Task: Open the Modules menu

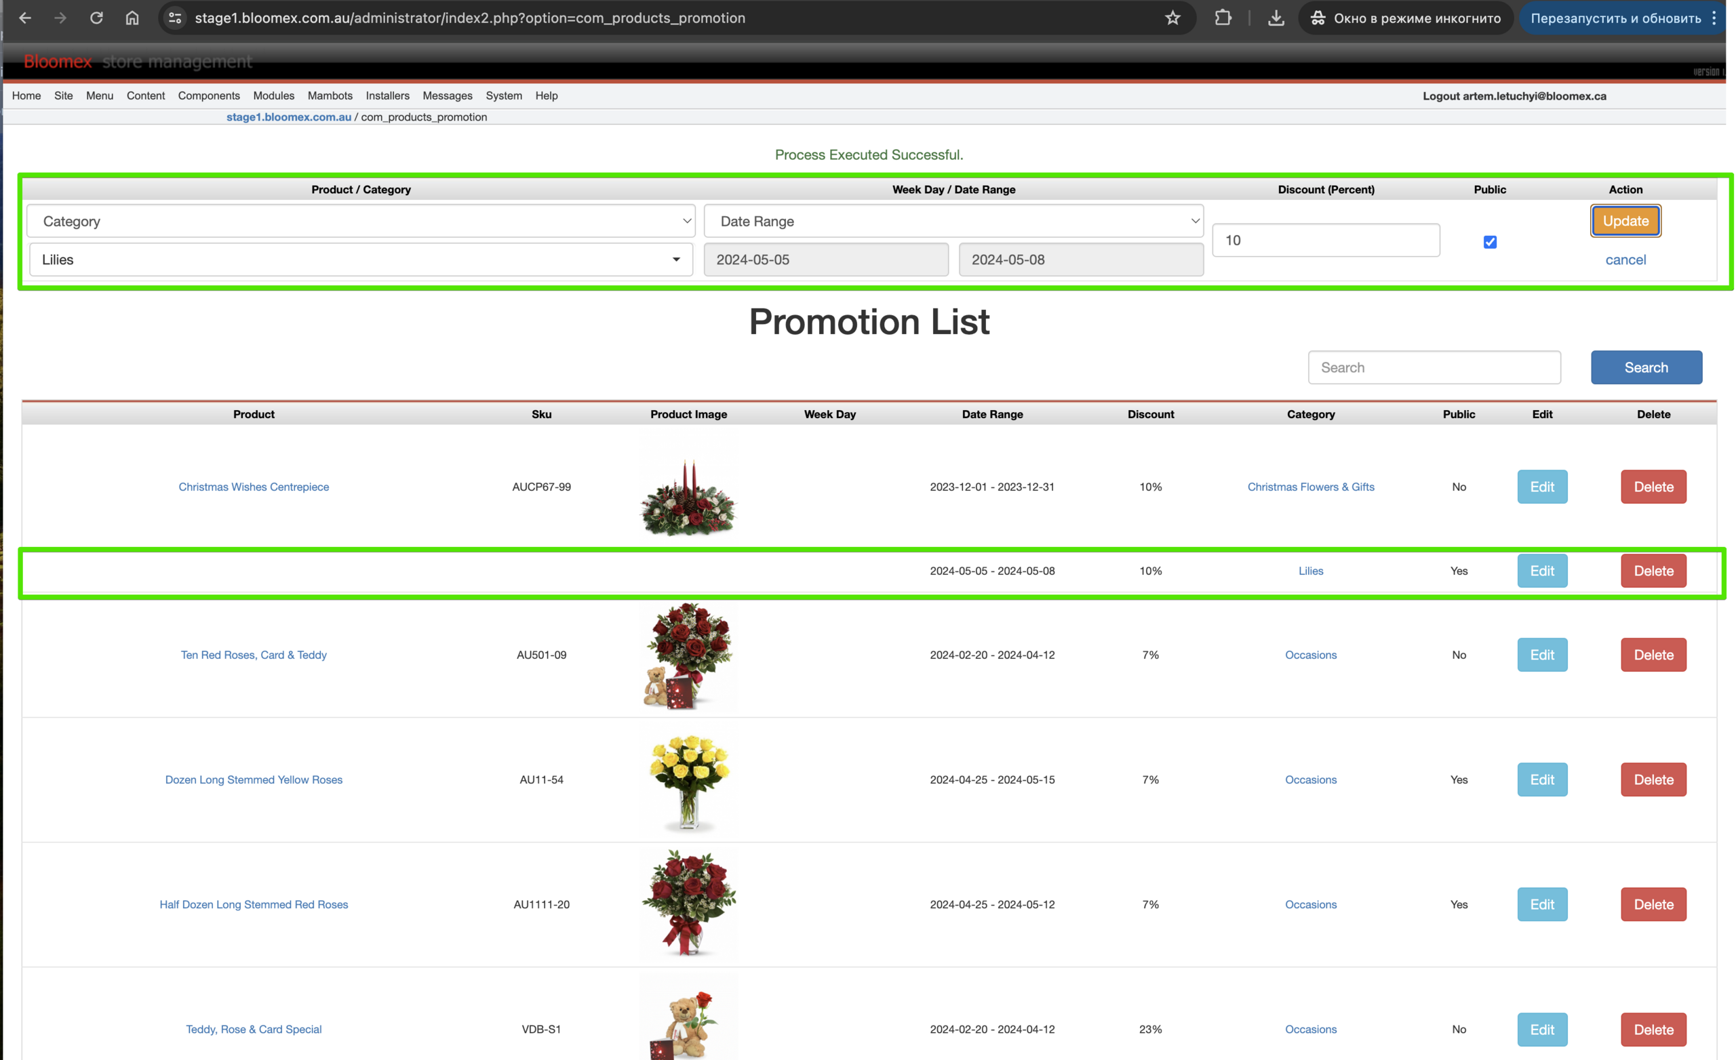Action: pyautogui.click(x=273, y=96)
